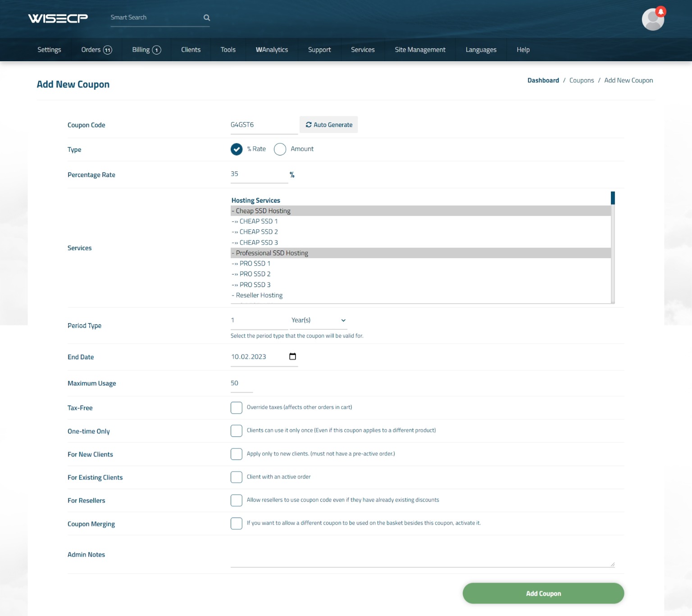
Task: Click the Auto Generate button
Action: (x=329, y=125)
